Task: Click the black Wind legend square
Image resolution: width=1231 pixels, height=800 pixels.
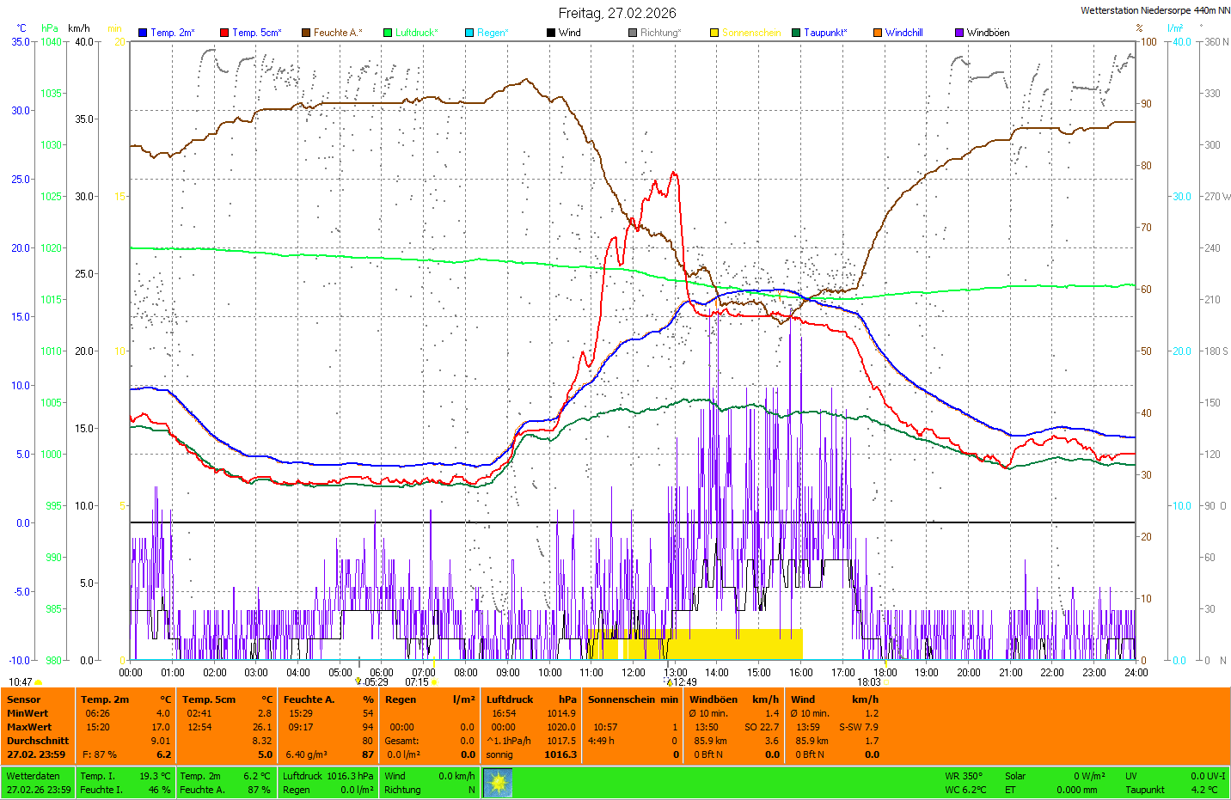Action: pos(551,33)
